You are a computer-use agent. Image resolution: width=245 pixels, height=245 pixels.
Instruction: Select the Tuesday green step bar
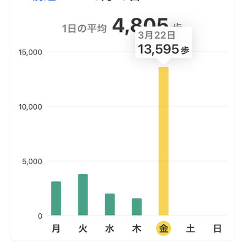point(83,195)
